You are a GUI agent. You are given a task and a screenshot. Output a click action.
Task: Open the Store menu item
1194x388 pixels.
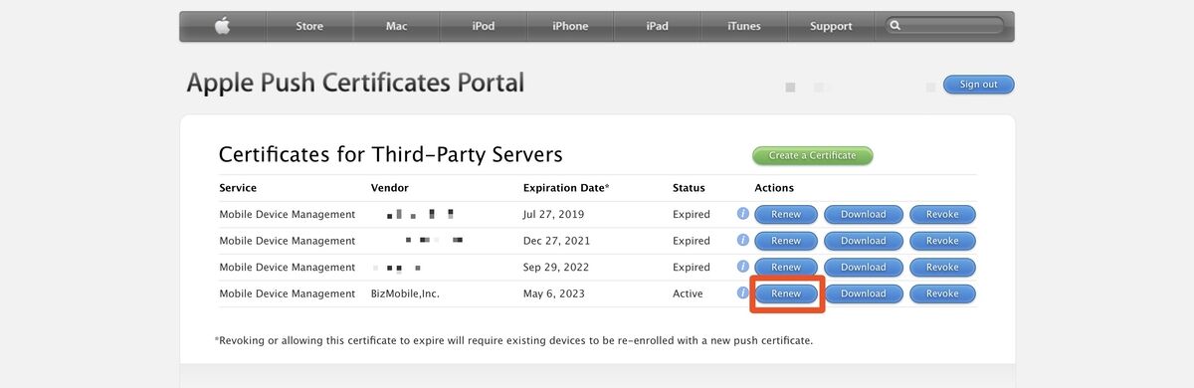(x=309, y=26)
